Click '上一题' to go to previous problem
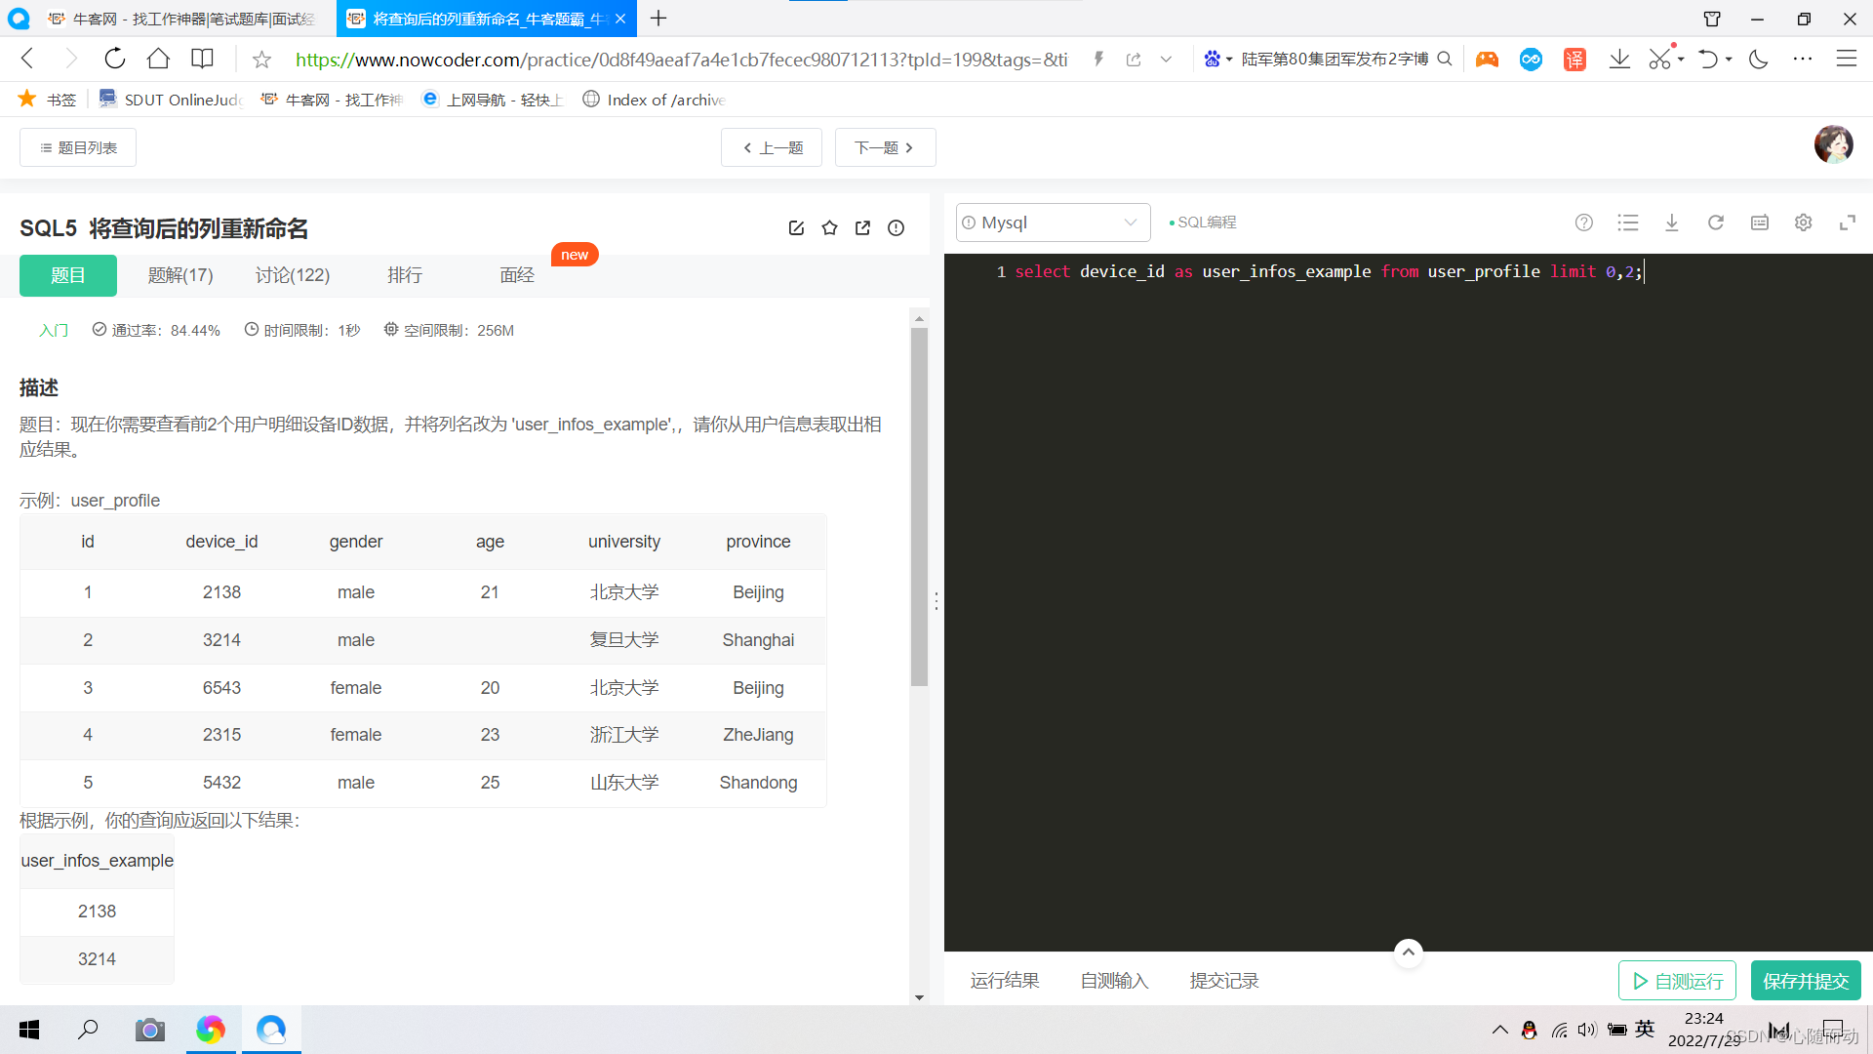The image size is (1873, 1054). point(774,148)
